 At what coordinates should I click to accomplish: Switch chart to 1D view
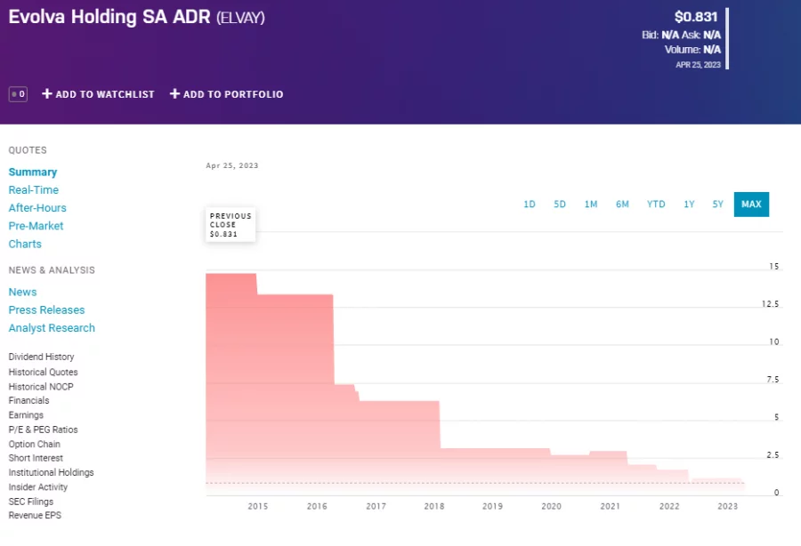[x=530, y=204]
